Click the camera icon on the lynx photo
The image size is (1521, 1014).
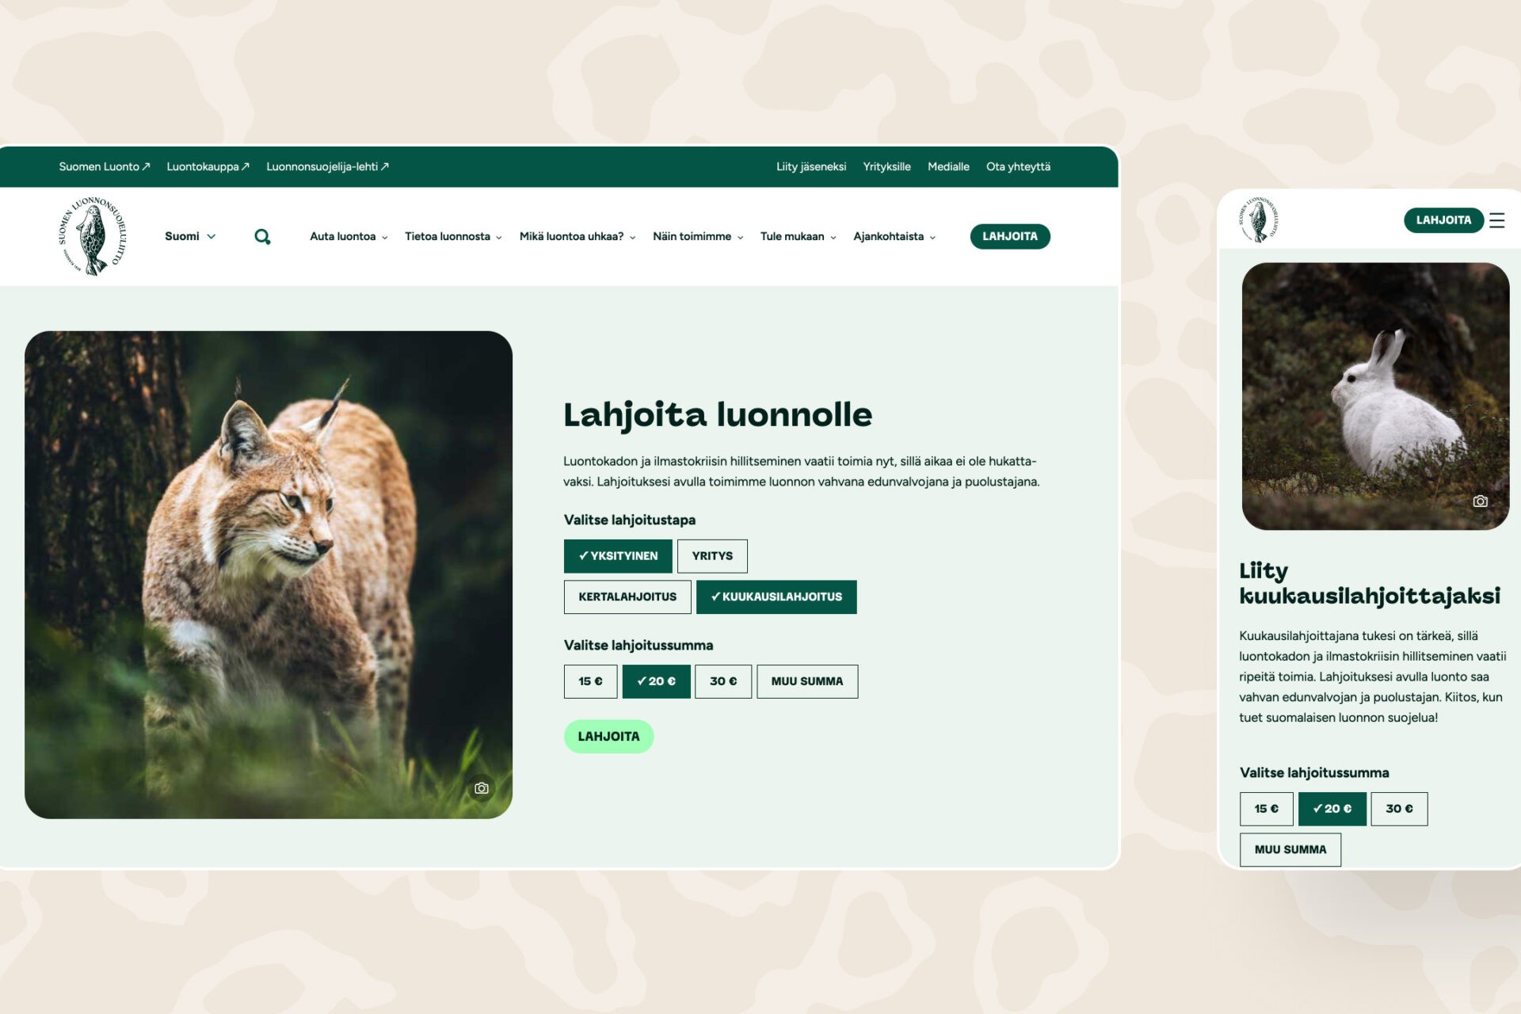481,788
